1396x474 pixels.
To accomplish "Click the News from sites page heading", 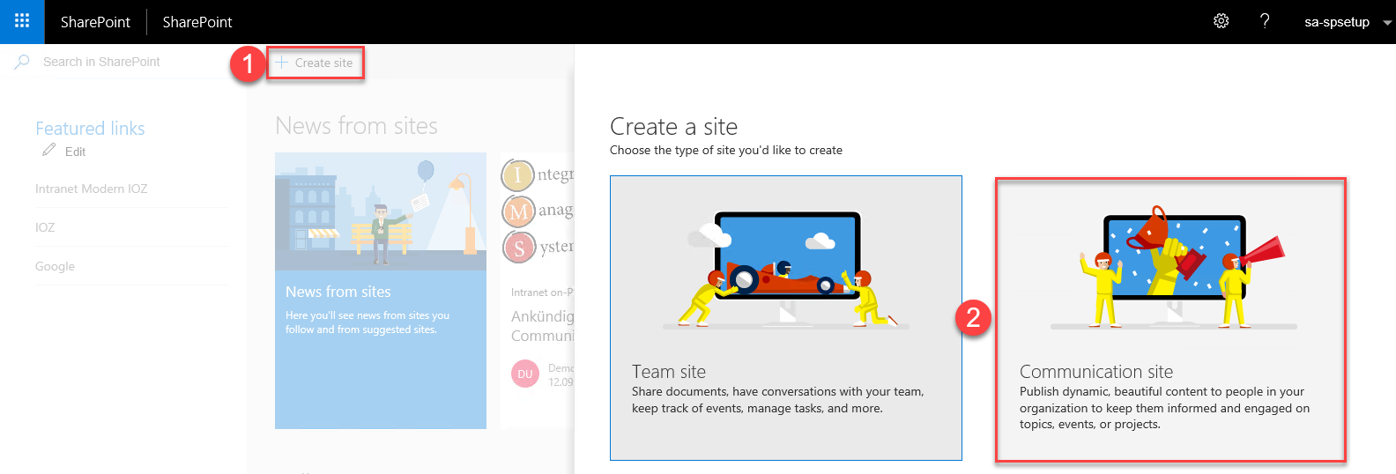I will point(356,126).
